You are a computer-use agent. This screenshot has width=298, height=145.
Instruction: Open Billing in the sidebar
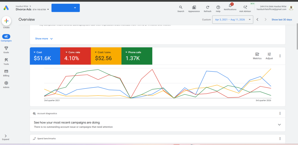[x=6, y=73]
